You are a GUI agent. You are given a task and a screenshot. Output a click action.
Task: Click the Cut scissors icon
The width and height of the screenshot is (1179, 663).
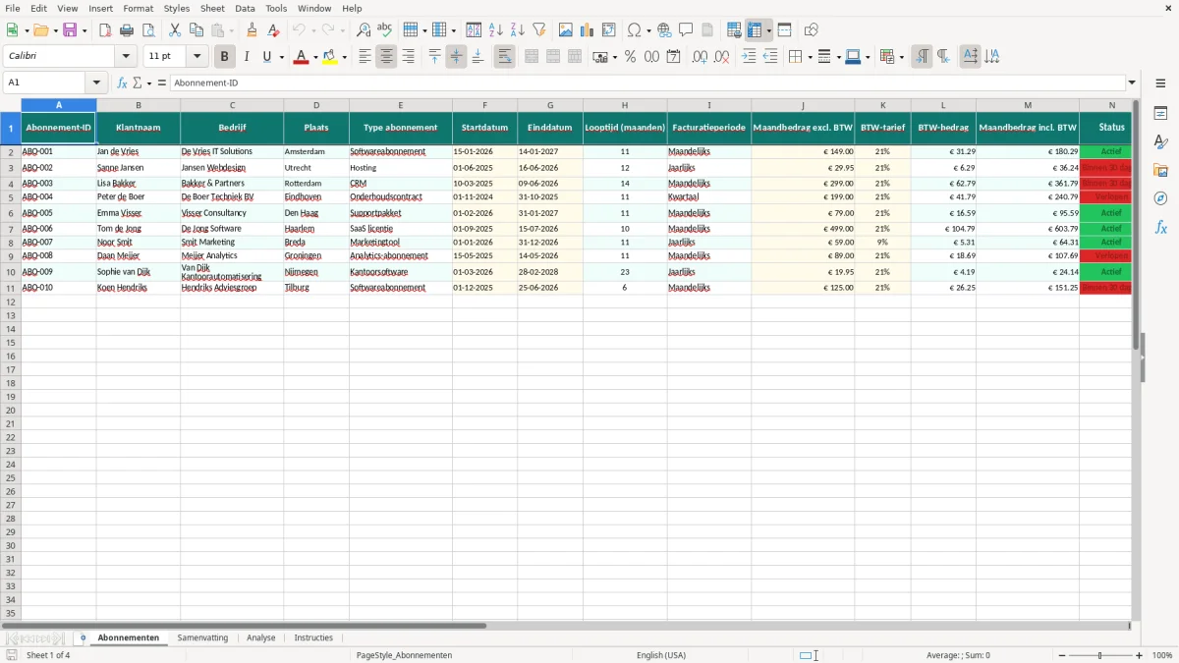175,30
